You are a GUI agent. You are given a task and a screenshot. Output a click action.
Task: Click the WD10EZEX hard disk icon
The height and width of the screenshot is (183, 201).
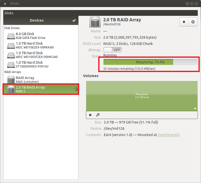(11, 46)
